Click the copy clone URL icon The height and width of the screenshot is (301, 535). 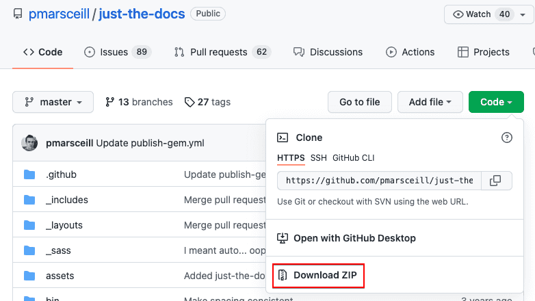496,181
